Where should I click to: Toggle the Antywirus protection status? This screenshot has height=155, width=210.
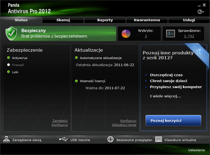click(9, 58)
